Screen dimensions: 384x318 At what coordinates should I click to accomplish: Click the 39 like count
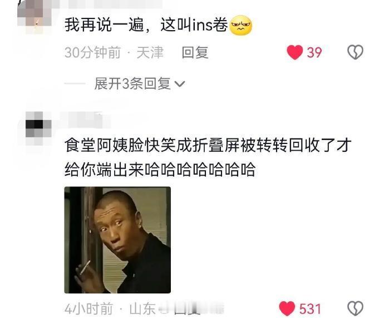point(314,52)
